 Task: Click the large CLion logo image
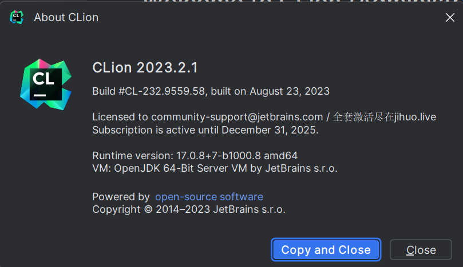[x=46, y=84]
